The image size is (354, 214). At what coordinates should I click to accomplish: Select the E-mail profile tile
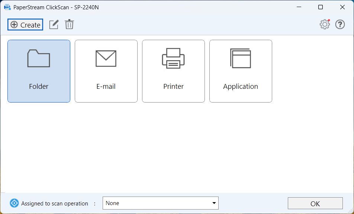pyautogui.click(x=106, y=71)
